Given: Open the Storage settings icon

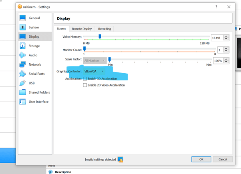Looking at the screenshot, I should pos(22,46).
